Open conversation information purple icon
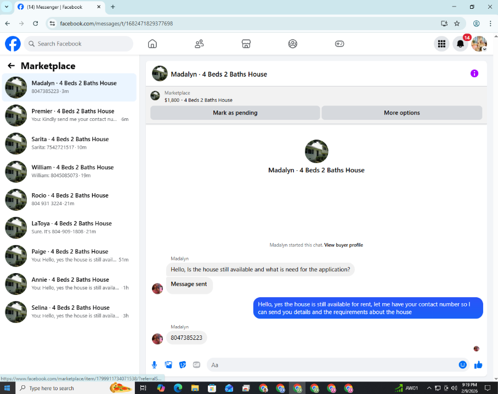This screenshot has width=498, height=394. tap(474, 73)
